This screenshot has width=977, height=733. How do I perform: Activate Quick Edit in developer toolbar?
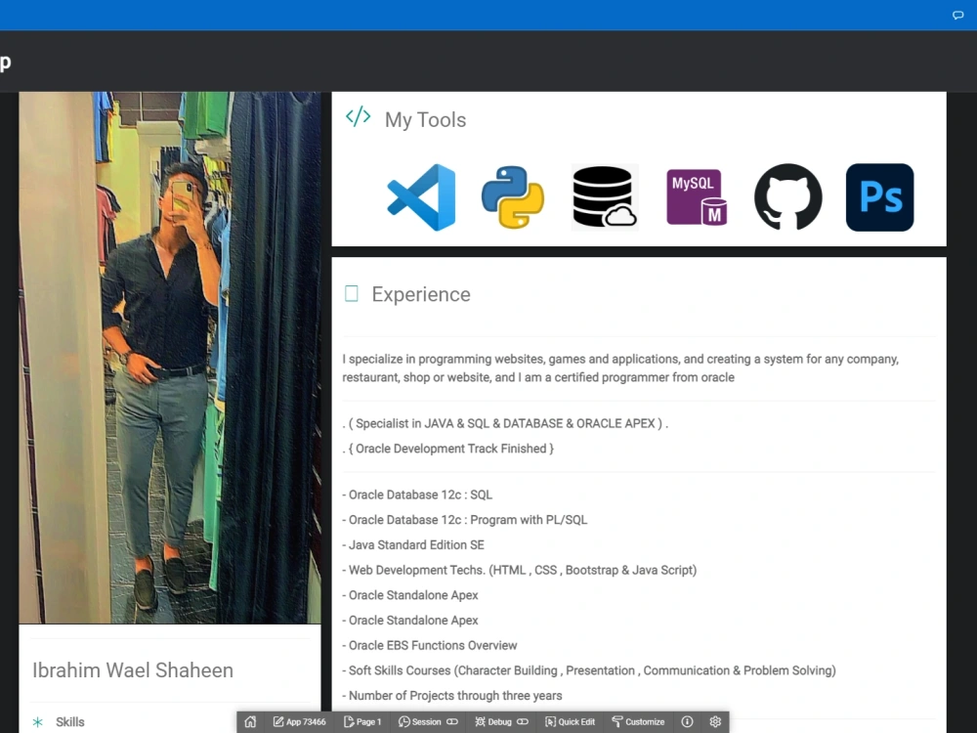[x=571, y=722]
